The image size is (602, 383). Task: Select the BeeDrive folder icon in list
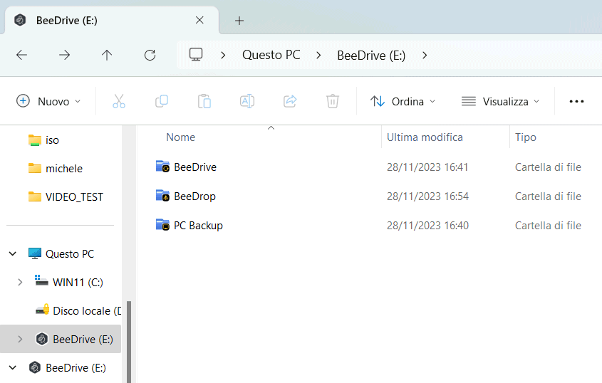[x=162, y=167]
